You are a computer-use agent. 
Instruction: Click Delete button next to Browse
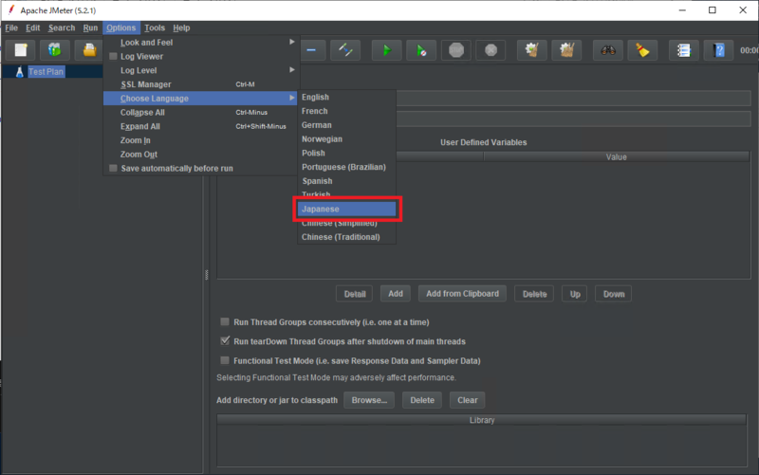(x=422, y=400)
